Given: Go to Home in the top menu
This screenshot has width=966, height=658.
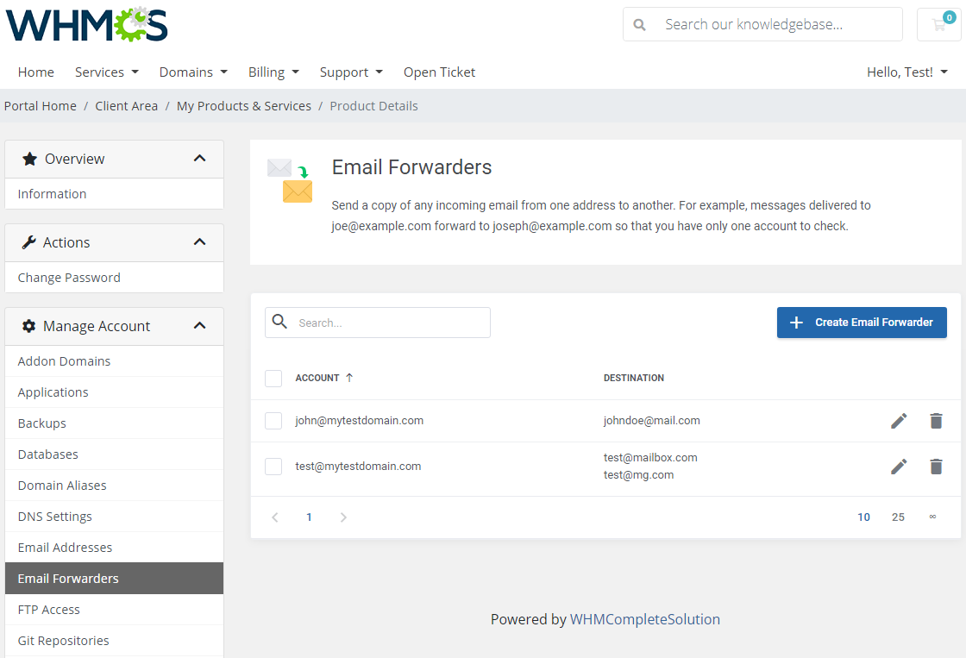Looking at the screenshot, I should click(35, 72).
